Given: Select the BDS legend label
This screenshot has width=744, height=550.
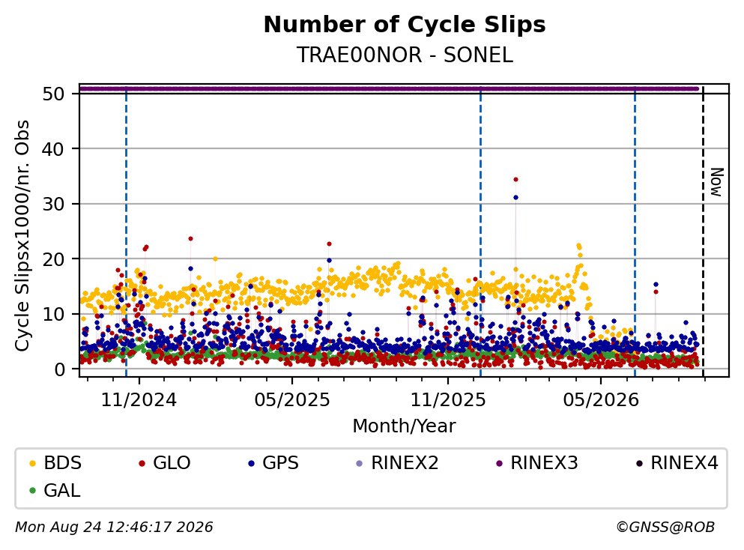Looking at the screenshot, I should (63, 463).
